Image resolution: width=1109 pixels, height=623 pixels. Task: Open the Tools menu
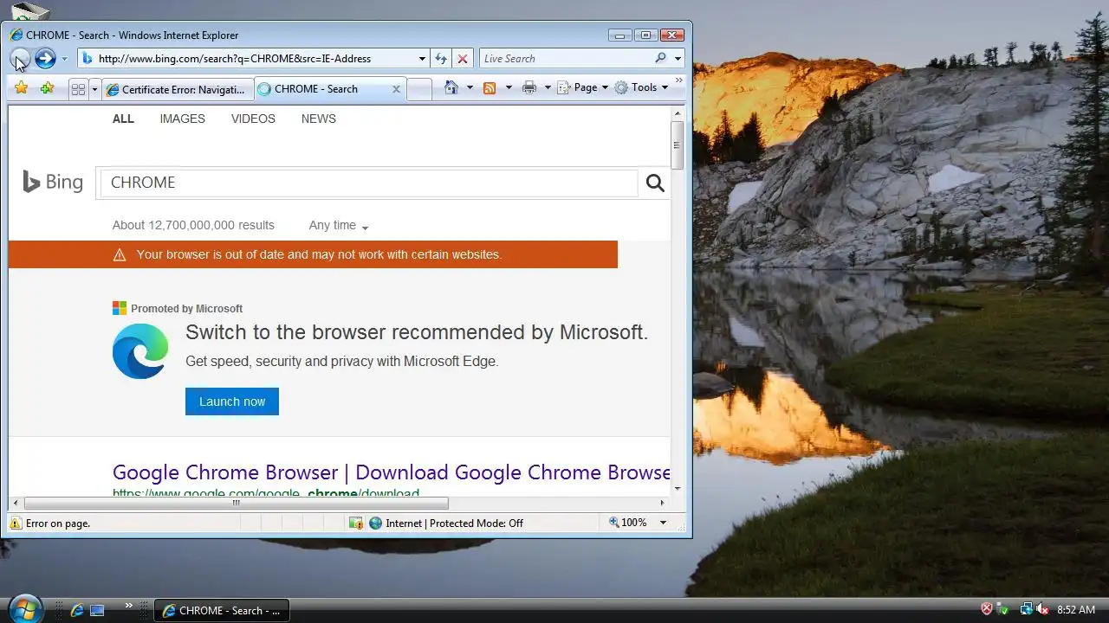[641, 87]
